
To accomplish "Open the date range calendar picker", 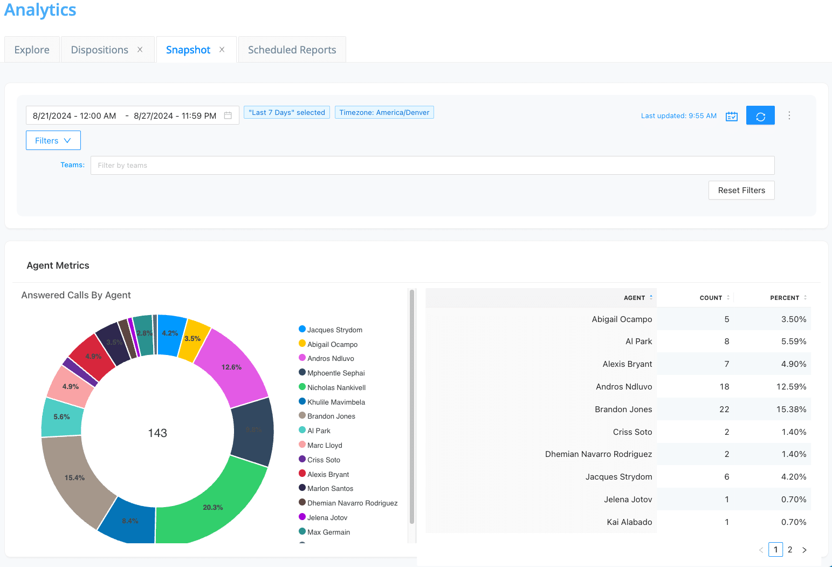I will (228, 115).
